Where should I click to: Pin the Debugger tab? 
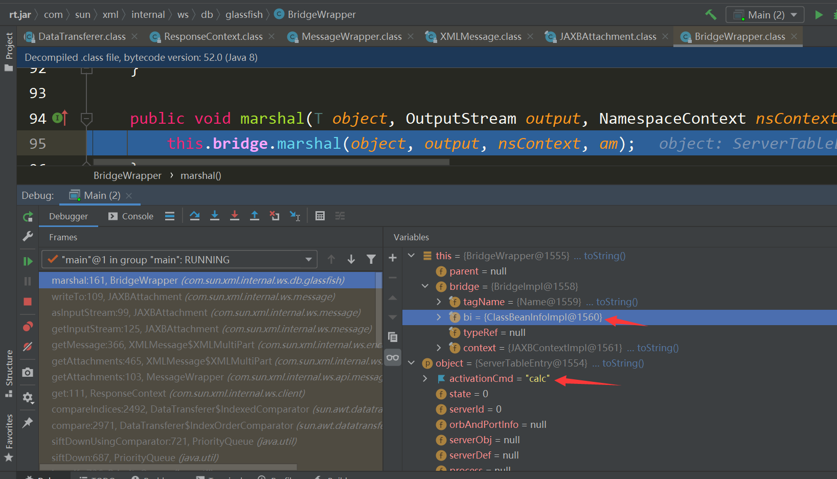[x=28, y=422]
